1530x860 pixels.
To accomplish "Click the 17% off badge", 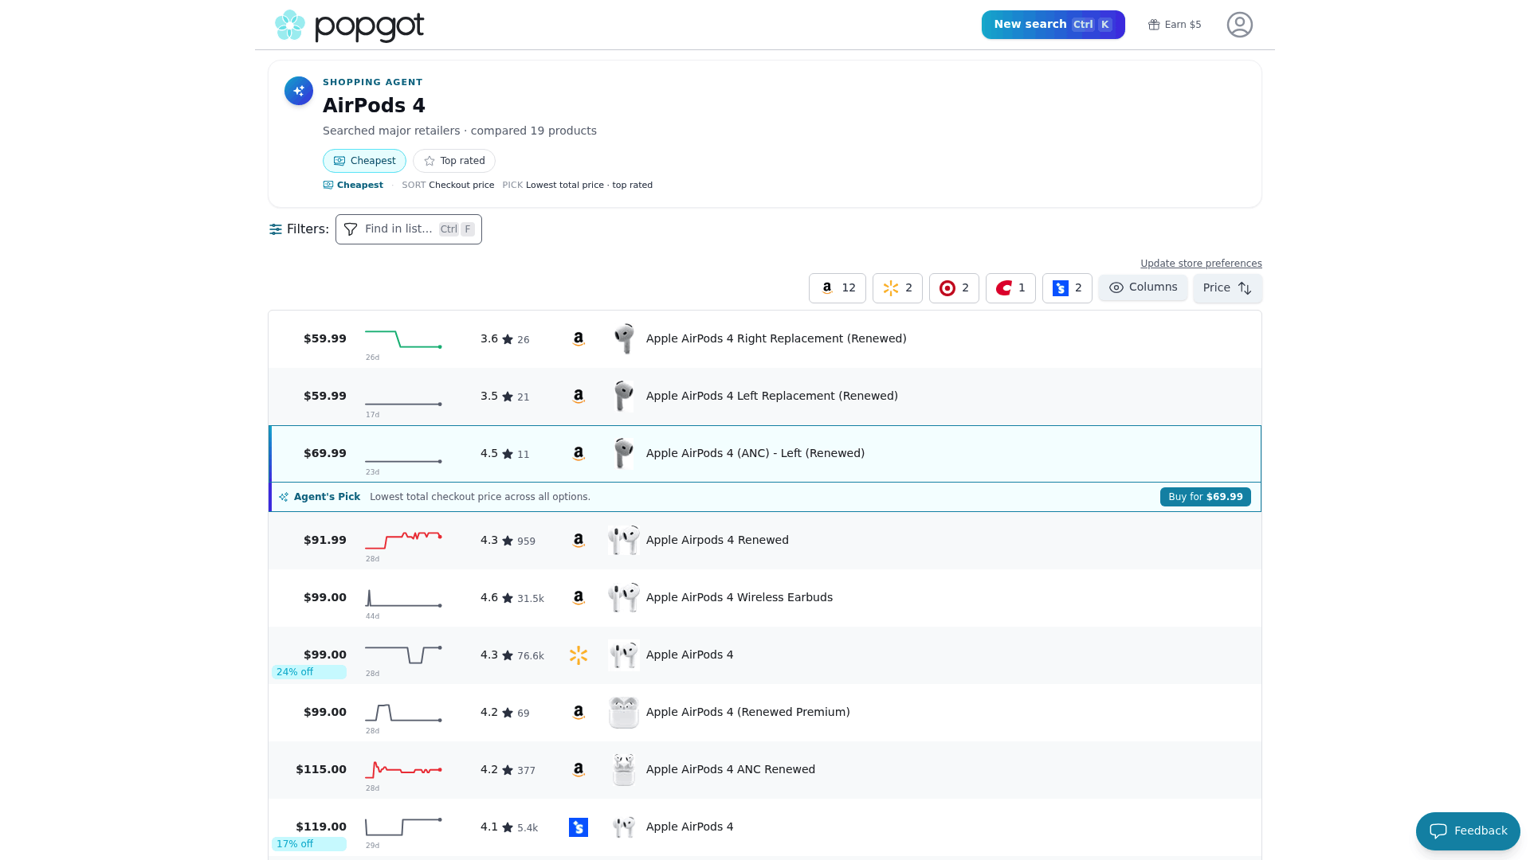I will click(x=309, y=844).
